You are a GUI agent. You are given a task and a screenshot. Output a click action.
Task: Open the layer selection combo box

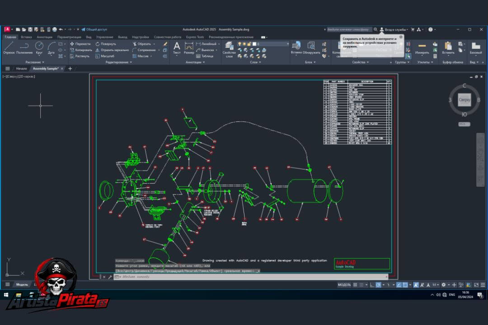pyautogui.click(x=263, y=44)
